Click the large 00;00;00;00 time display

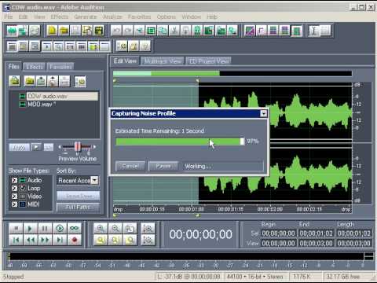pyautogui.click(x=200, y=234)
